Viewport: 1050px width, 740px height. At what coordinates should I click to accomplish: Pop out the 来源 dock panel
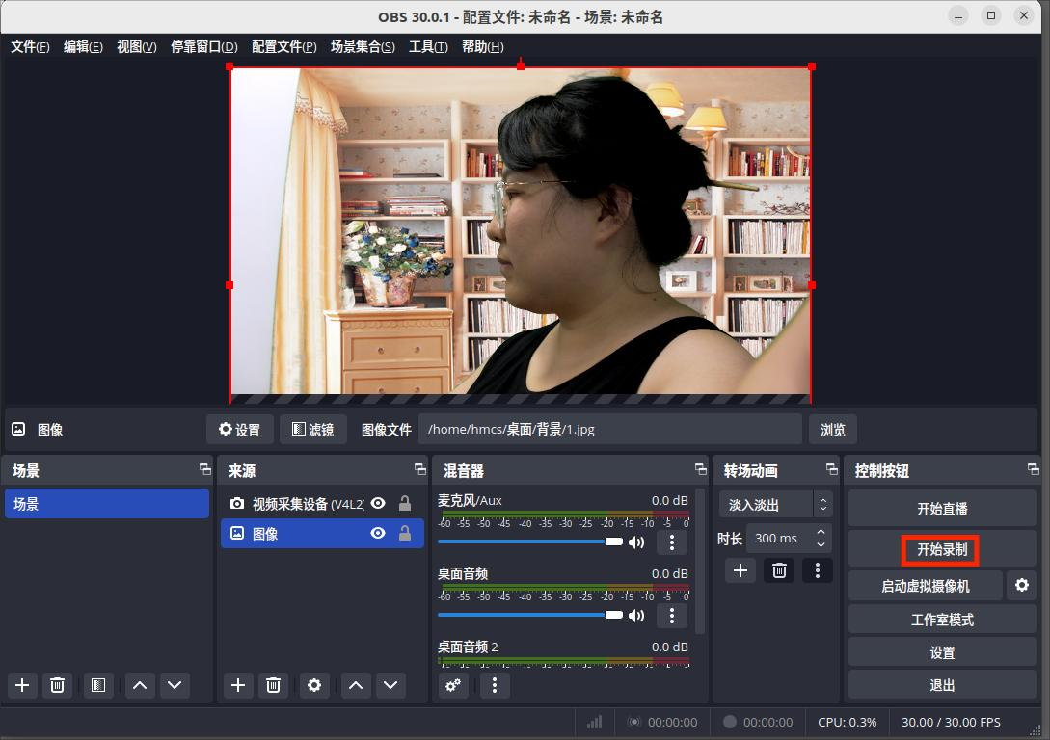point(419,469)
